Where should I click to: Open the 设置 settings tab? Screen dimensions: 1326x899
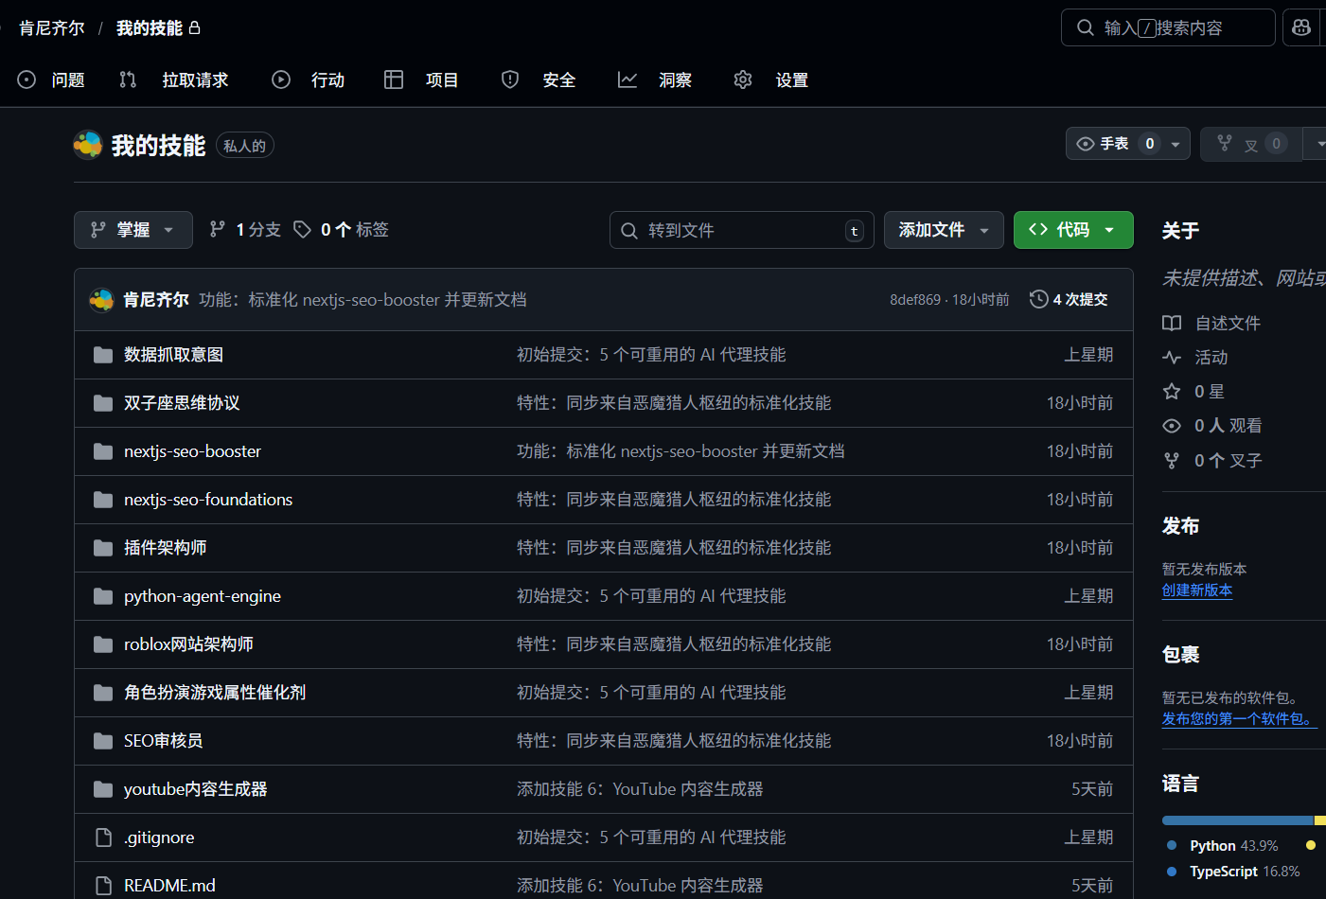point(771,80)
